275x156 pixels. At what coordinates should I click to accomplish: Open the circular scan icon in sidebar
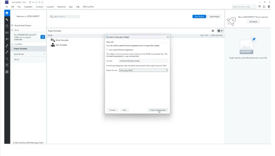coord(7,26)
